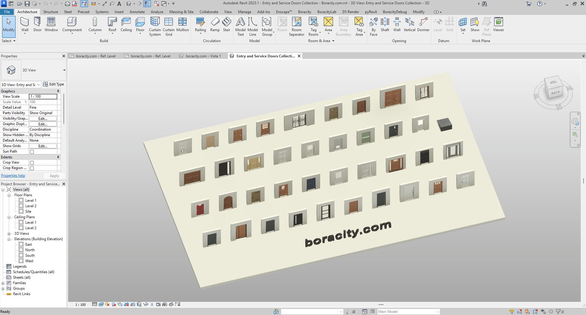
Task: Select the Stair tool
Action: point(226,25)
